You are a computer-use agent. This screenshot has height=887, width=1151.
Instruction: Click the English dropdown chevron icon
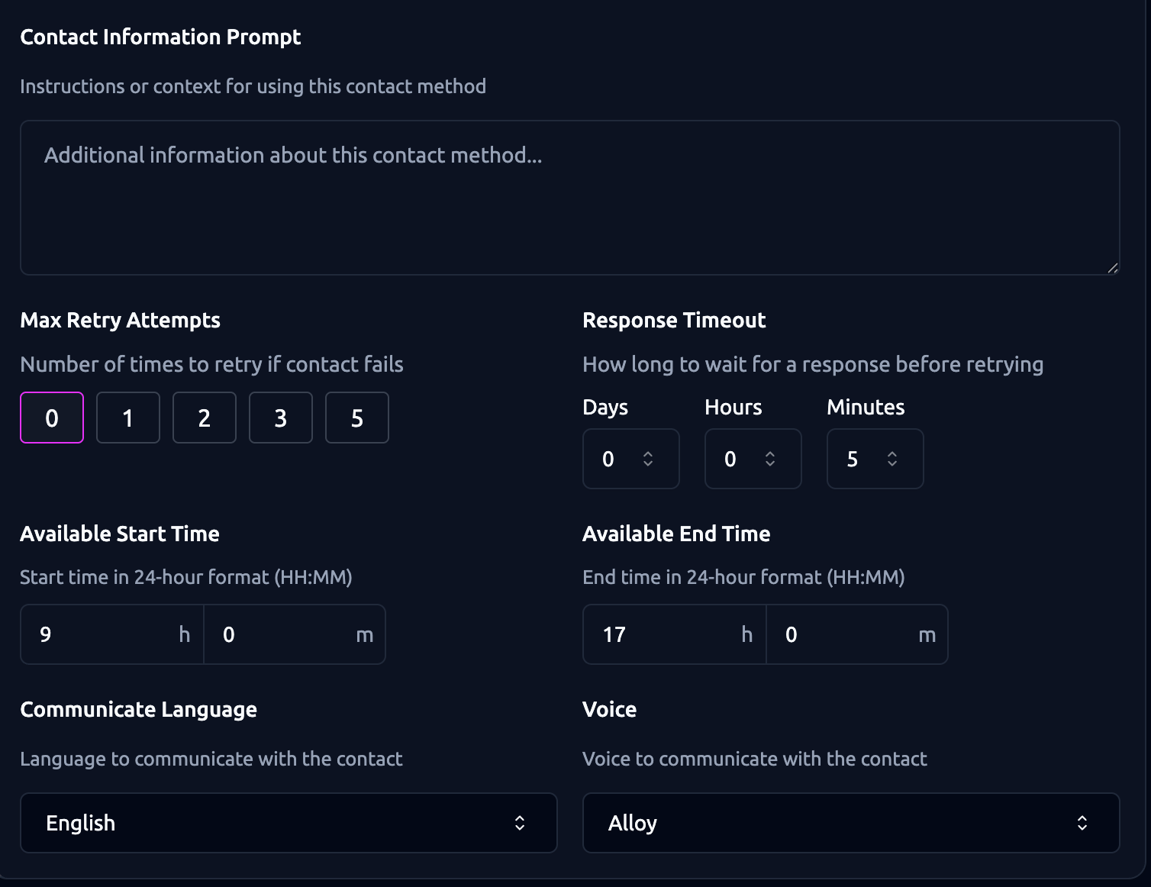pos(520,823)
